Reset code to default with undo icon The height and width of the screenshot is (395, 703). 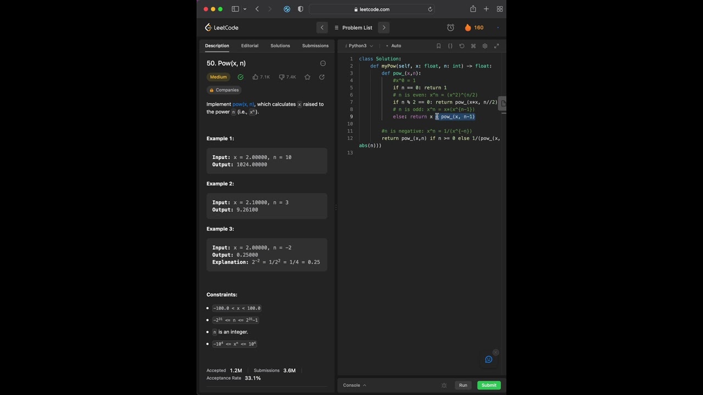coord(461,46)
